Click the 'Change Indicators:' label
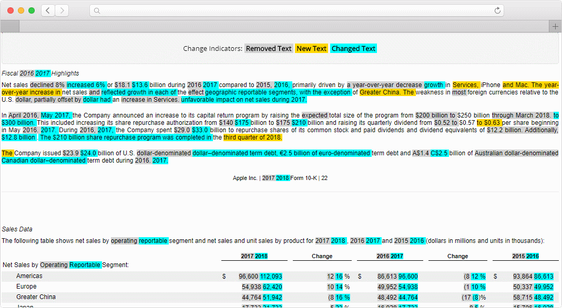The width and height of the screenshot is (562, 308). coord(212,48)
